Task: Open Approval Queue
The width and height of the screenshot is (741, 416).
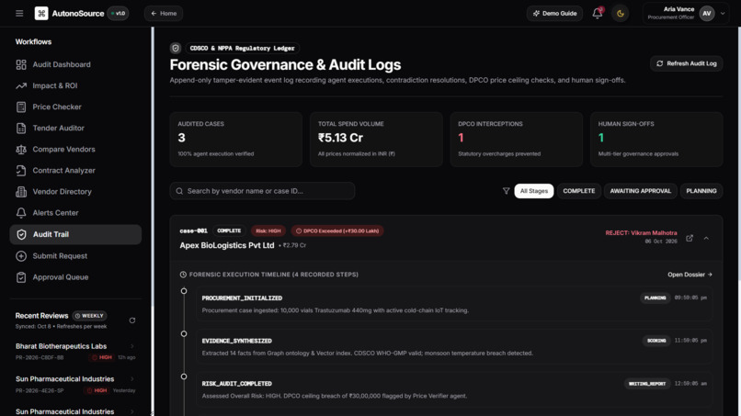Action: tap(75, 277)
